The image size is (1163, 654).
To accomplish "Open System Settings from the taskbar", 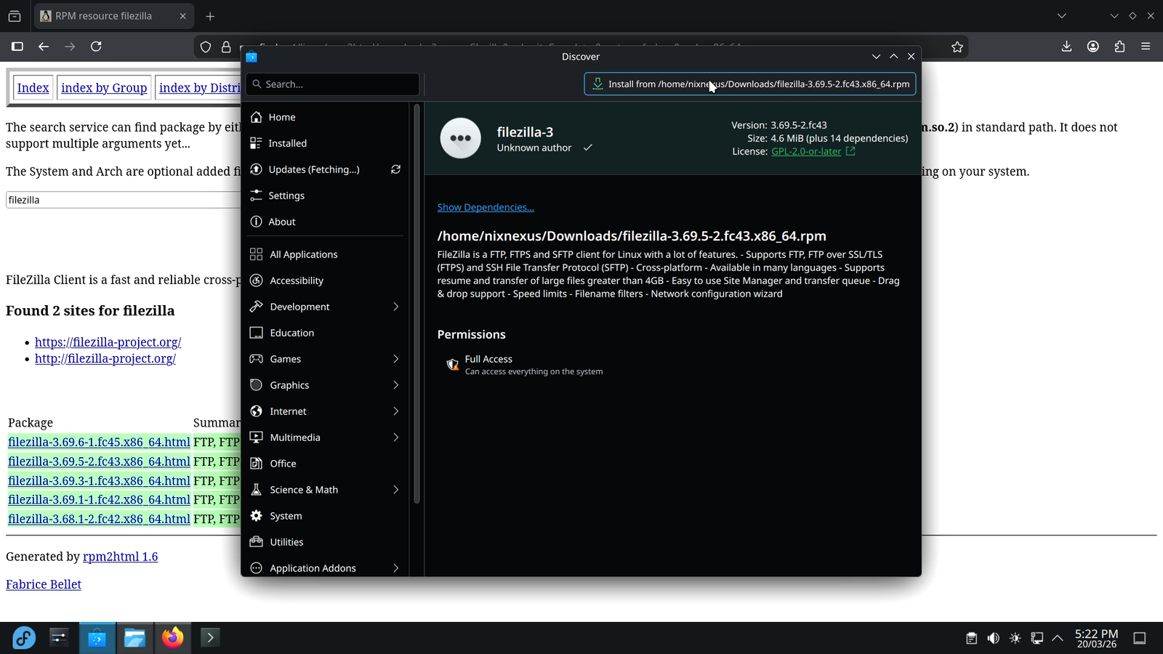I will [59, 638].
